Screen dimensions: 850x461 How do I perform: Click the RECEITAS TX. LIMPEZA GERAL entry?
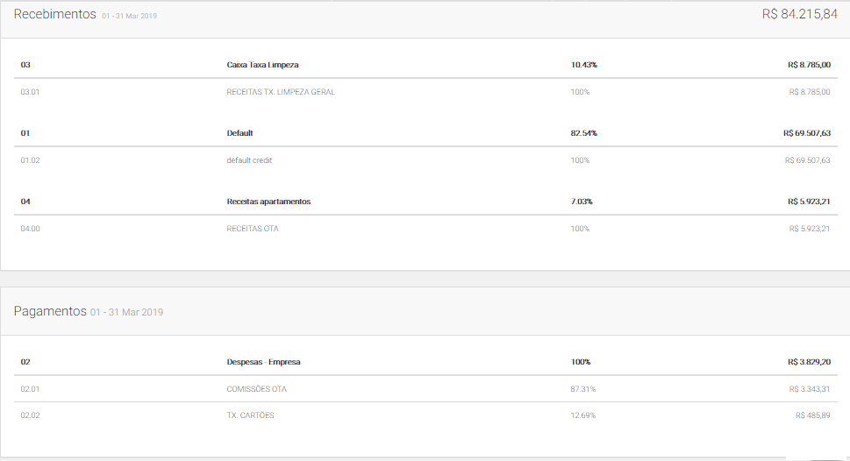point(281,92)
